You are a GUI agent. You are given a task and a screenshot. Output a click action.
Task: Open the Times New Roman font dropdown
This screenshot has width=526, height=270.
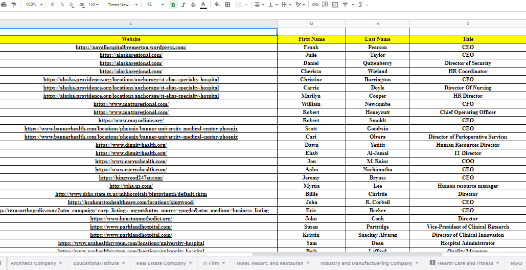click(123, 5)
